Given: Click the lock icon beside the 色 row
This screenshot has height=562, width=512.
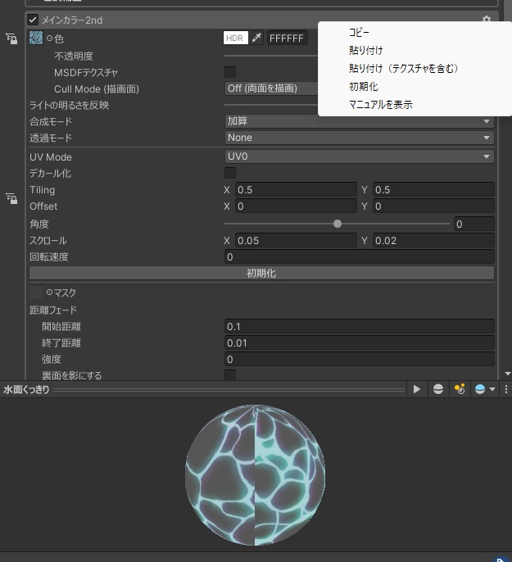Looking at the screenshot, I should (x=11, y=39).
